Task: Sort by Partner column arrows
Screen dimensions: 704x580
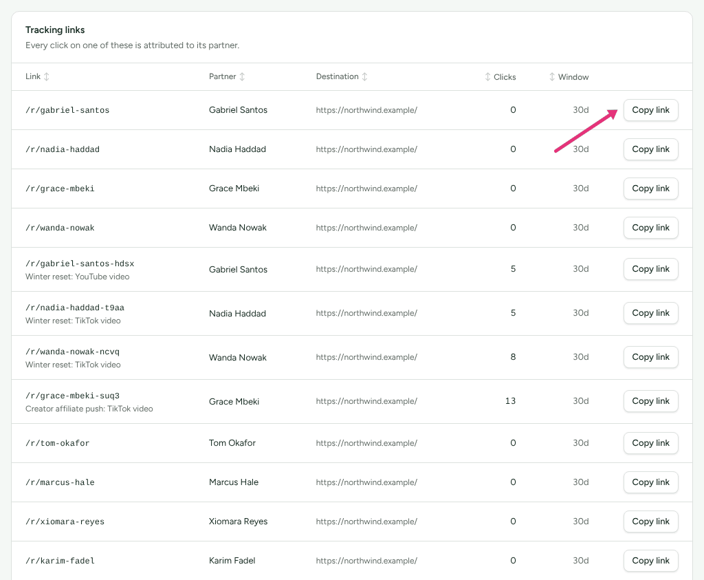Action: (x=242, y=77)
